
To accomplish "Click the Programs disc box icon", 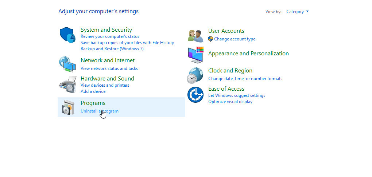I will 68,107.
